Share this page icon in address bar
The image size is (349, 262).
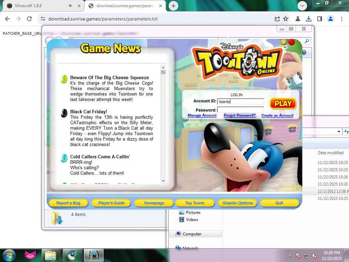pyautogui.click(x=277, y=19)
